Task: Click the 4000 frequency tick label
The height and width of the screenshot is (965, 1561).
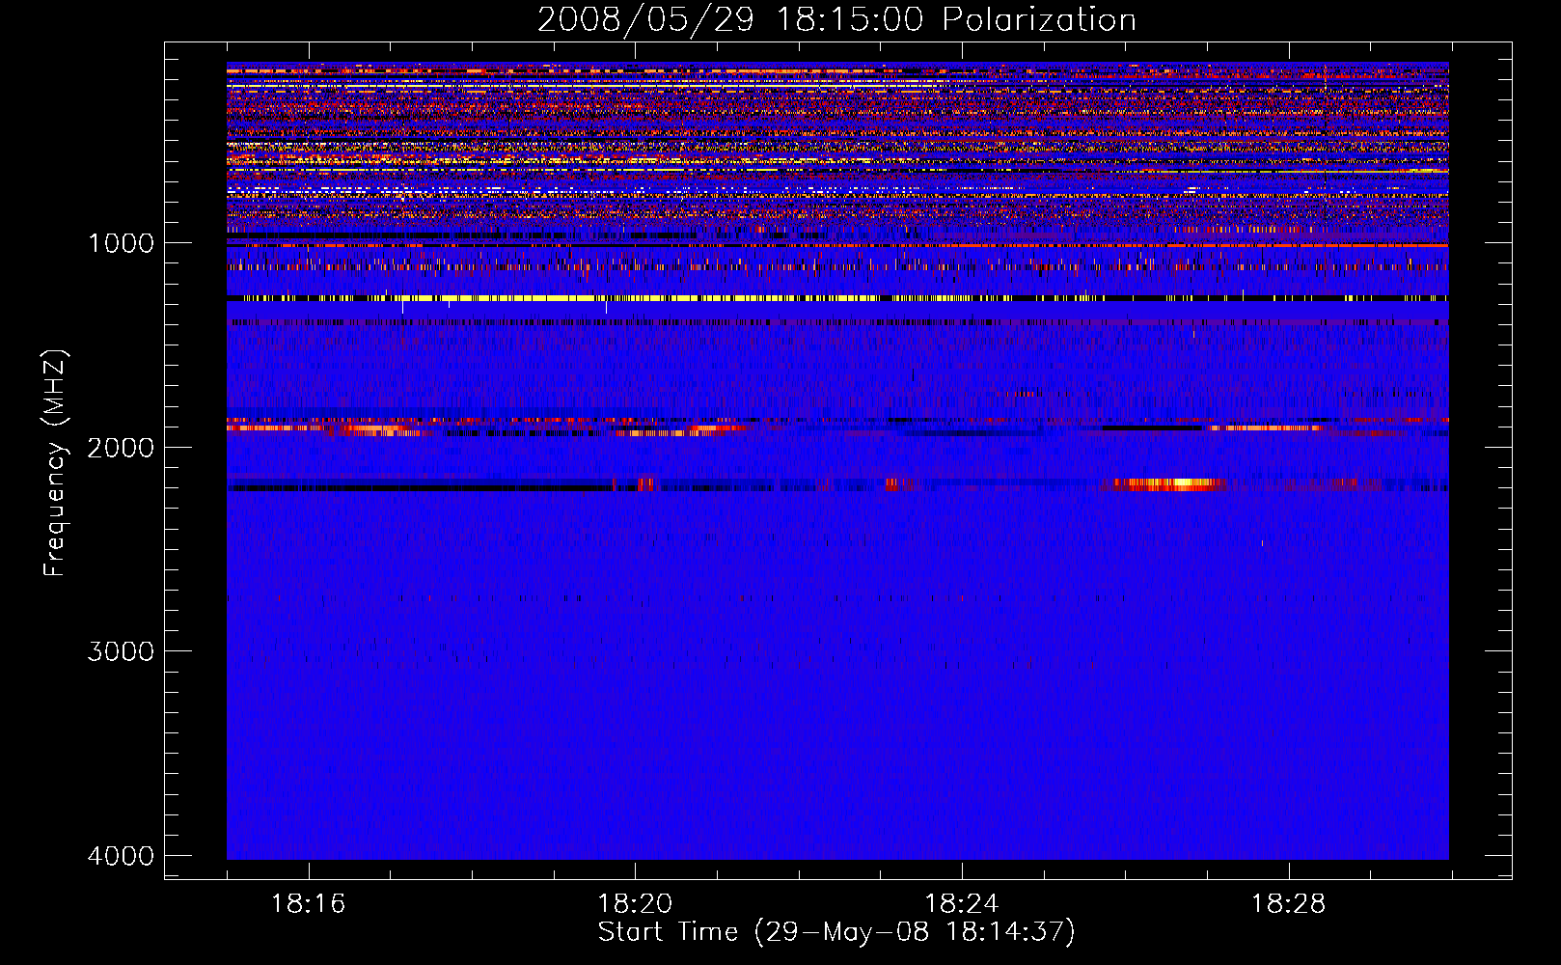Action: click(121, 856)
